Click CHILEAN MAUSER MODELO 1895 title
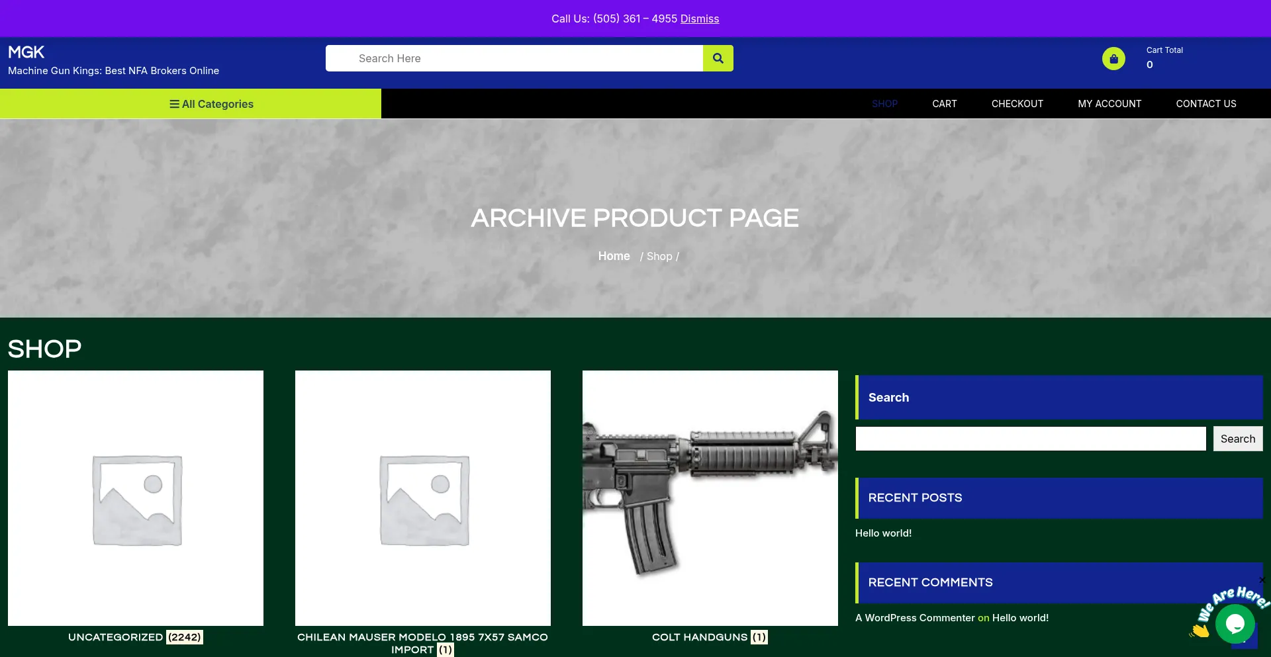This screenshot has height=657, width=1271. (x=422, y=643)
